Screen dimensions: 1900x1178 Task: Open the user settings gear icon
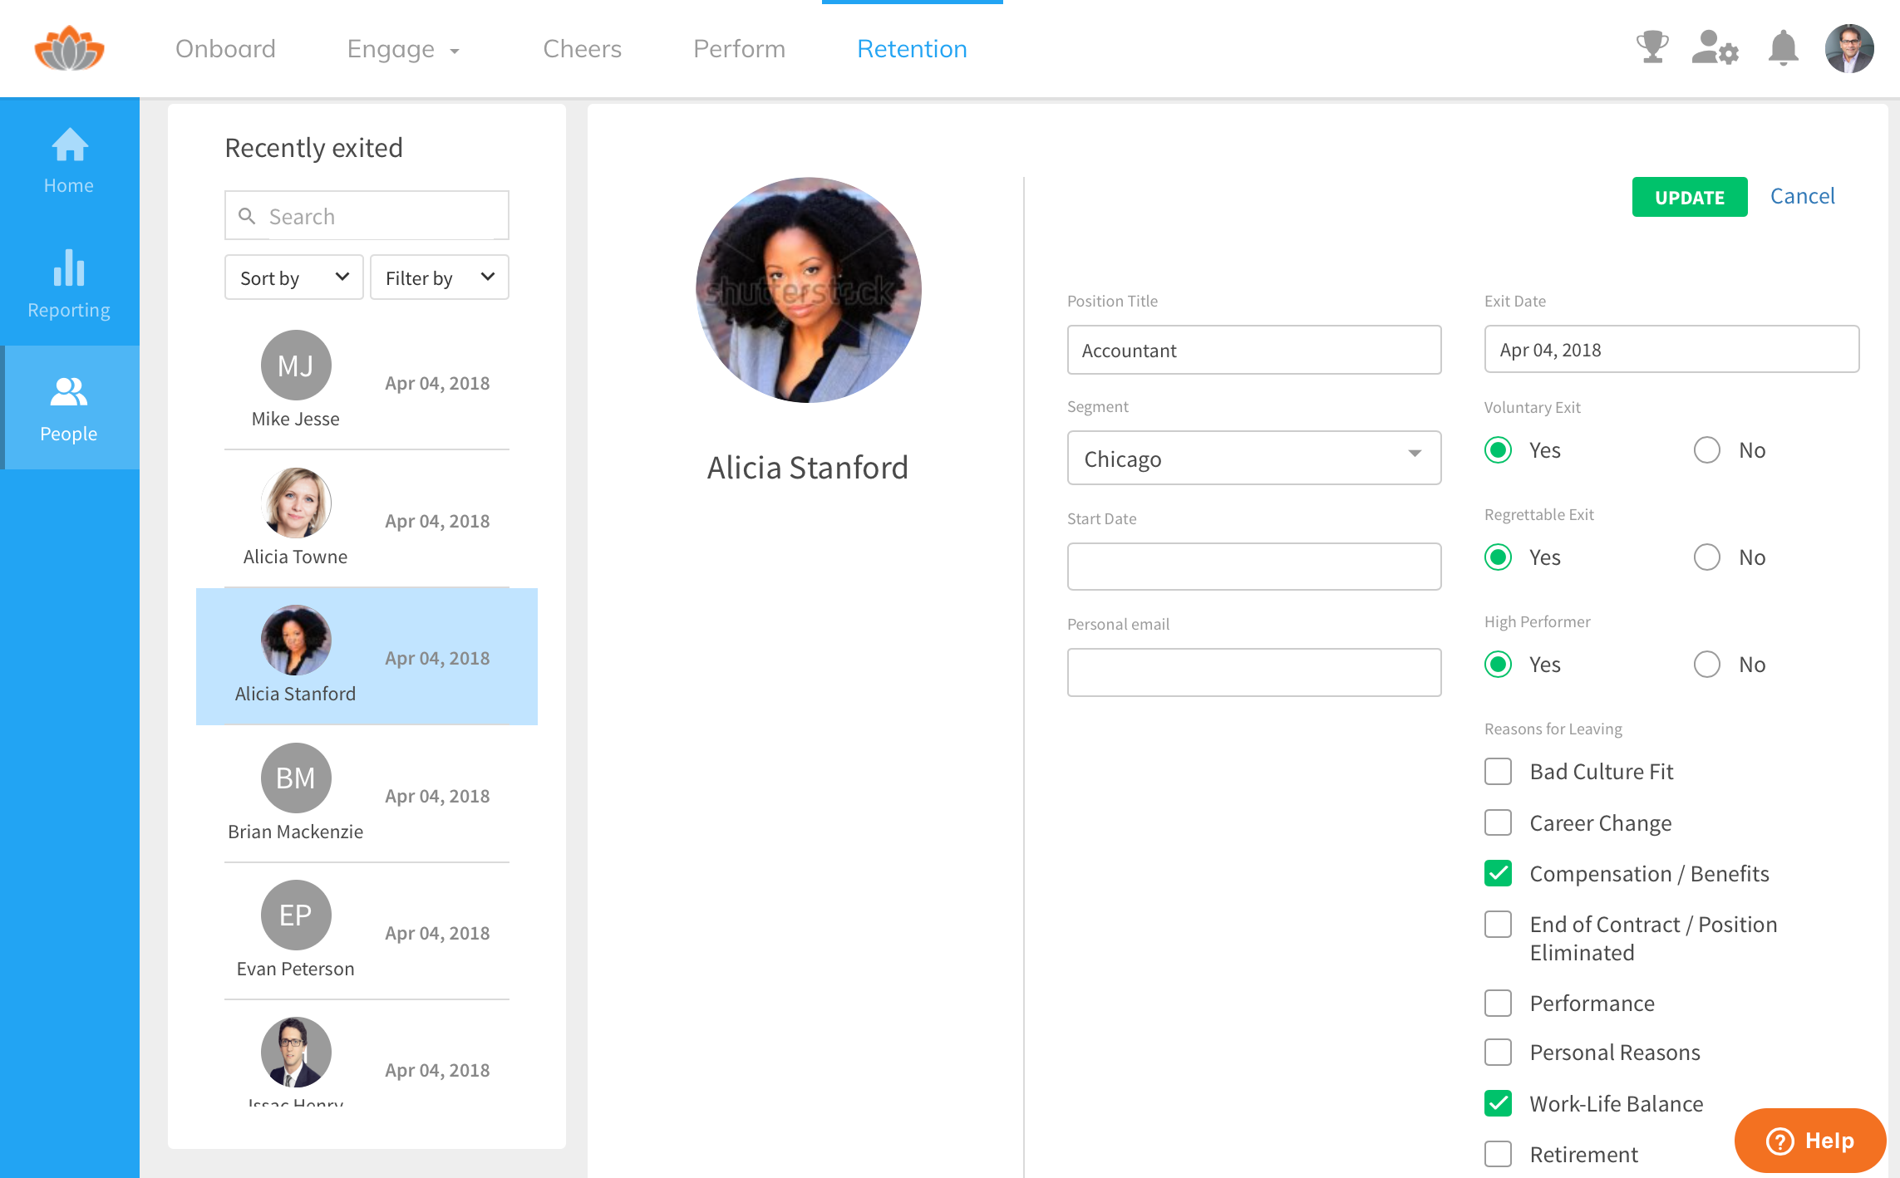(x=1715, y=48)
